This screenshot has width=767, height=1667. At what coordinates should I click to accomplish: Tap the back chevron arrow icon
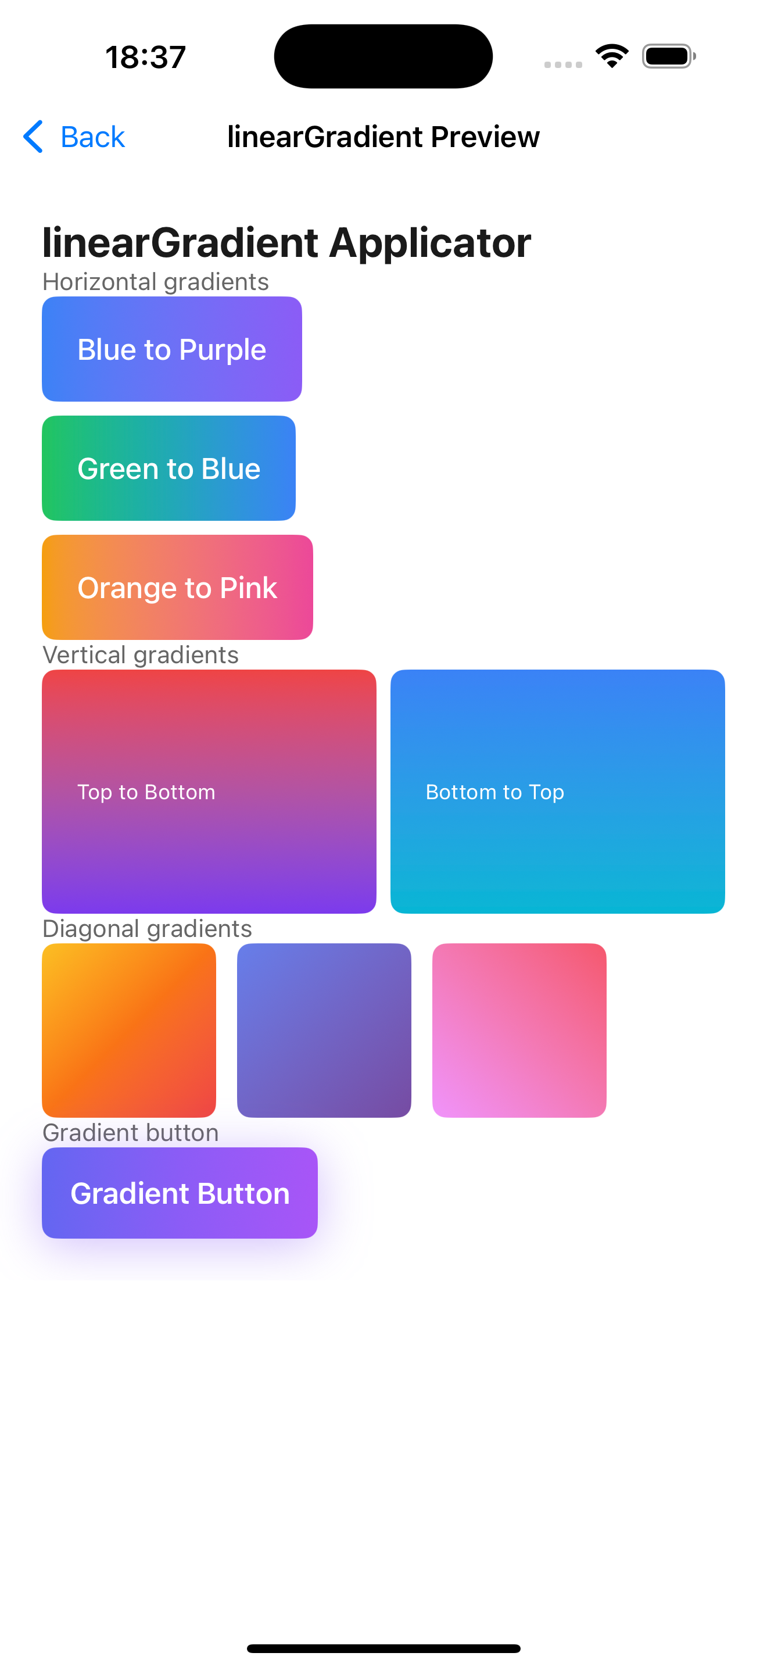33,137
